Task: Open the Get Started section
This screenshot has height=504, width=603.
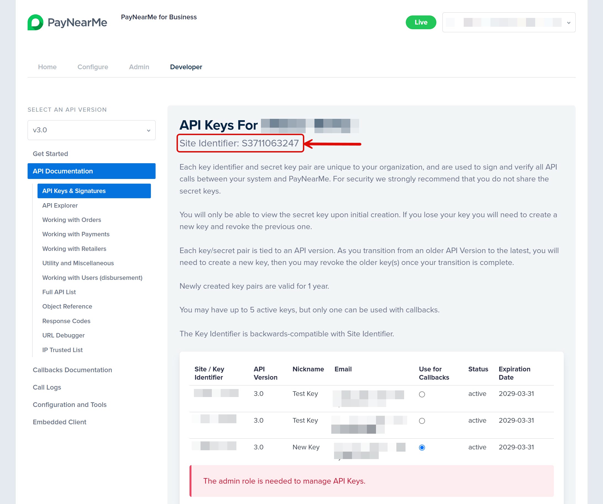Action: tap(50, 154)
